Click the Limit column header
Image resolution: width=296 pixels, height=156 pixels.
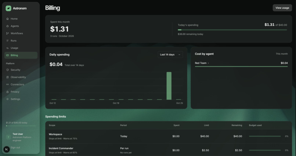coord(206,125)
